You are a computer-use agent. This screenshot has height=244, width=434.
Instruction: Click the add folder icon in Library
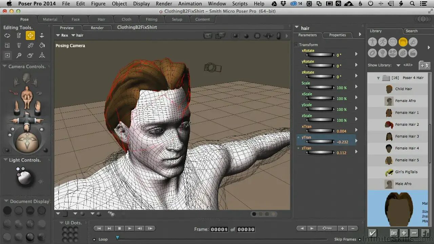[x=424, y=65]
